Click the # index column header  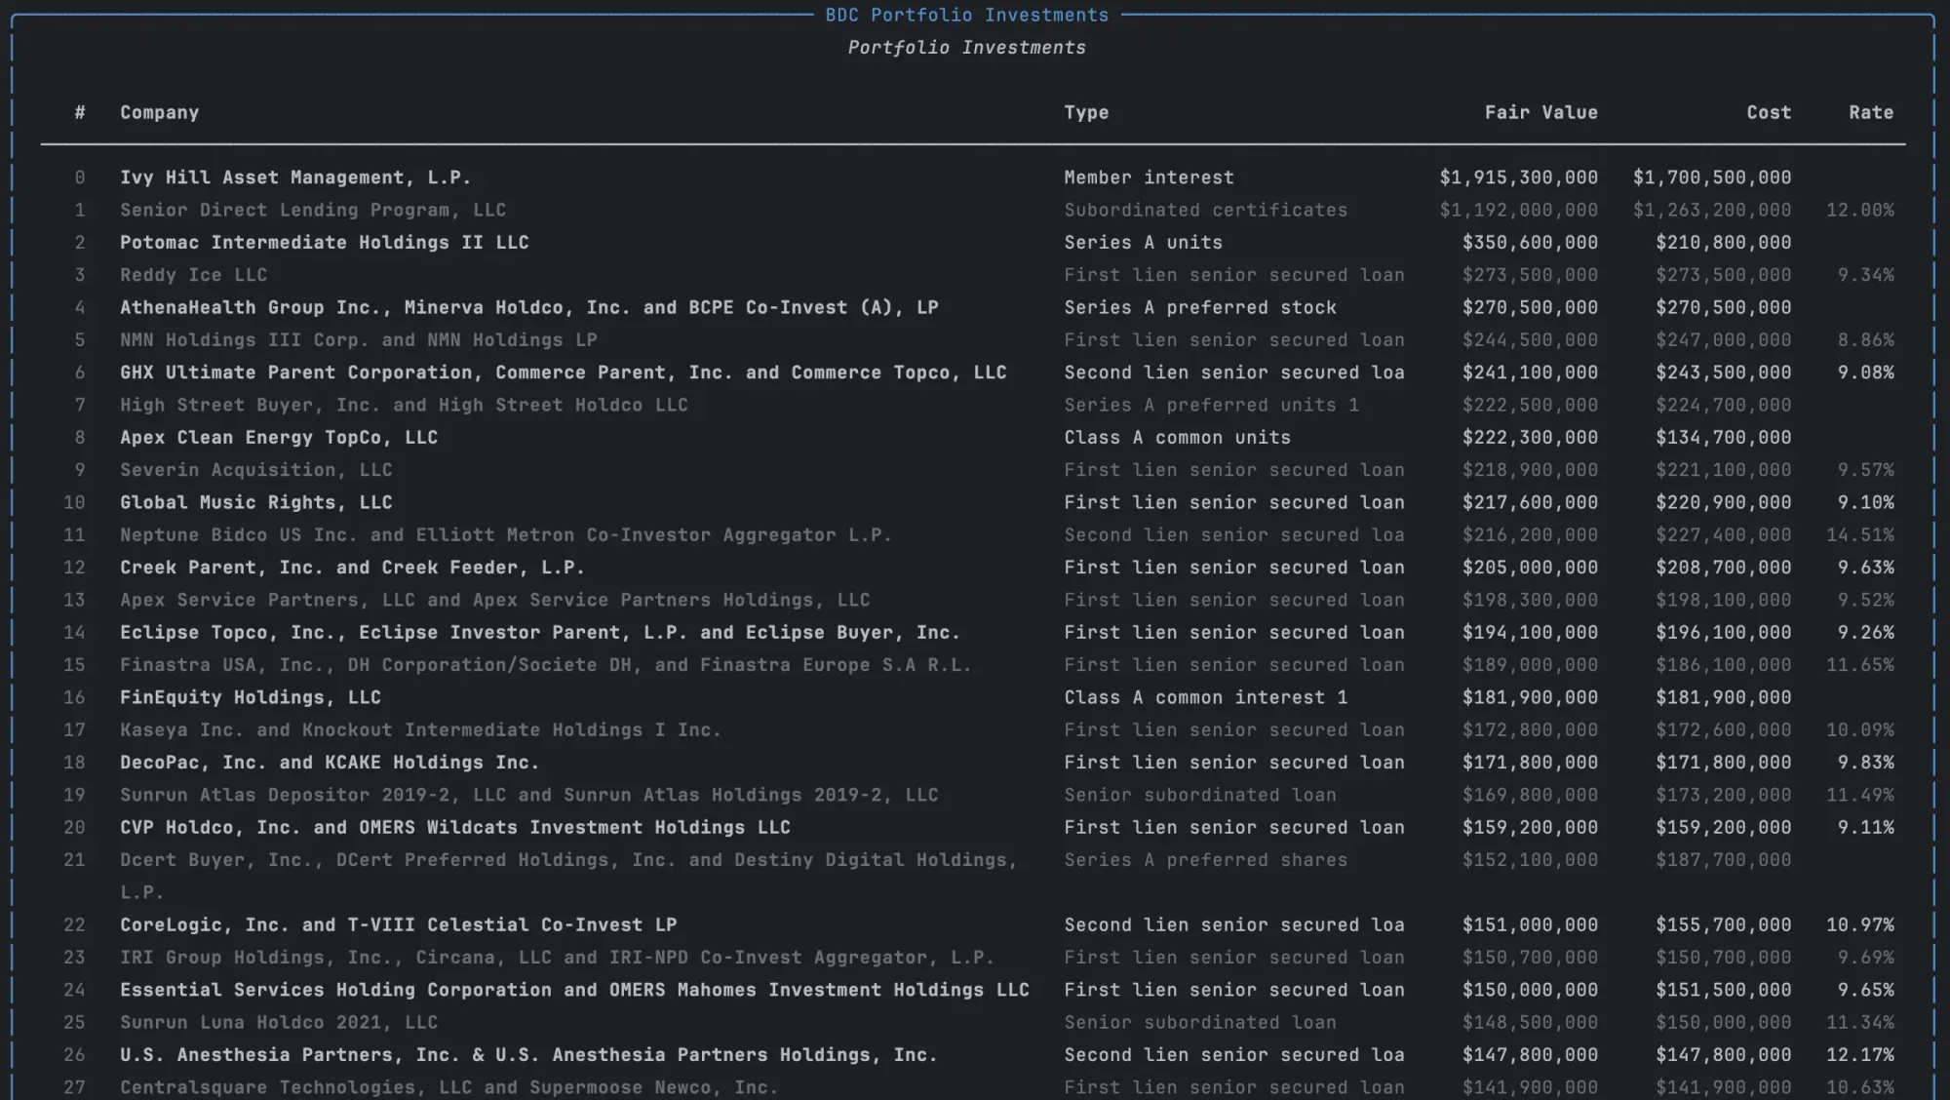point(80,112)
